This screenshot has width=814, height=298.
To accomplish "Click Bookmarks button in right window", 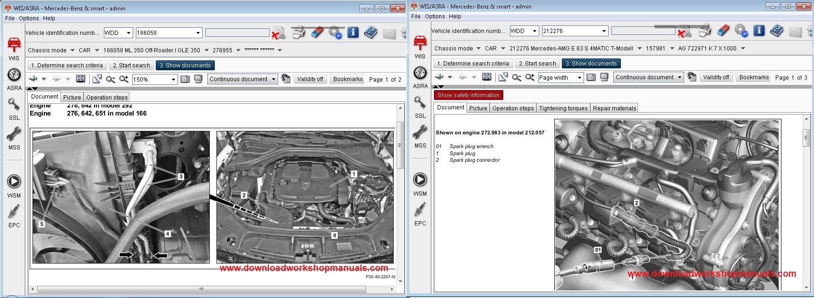I will 754,77.
